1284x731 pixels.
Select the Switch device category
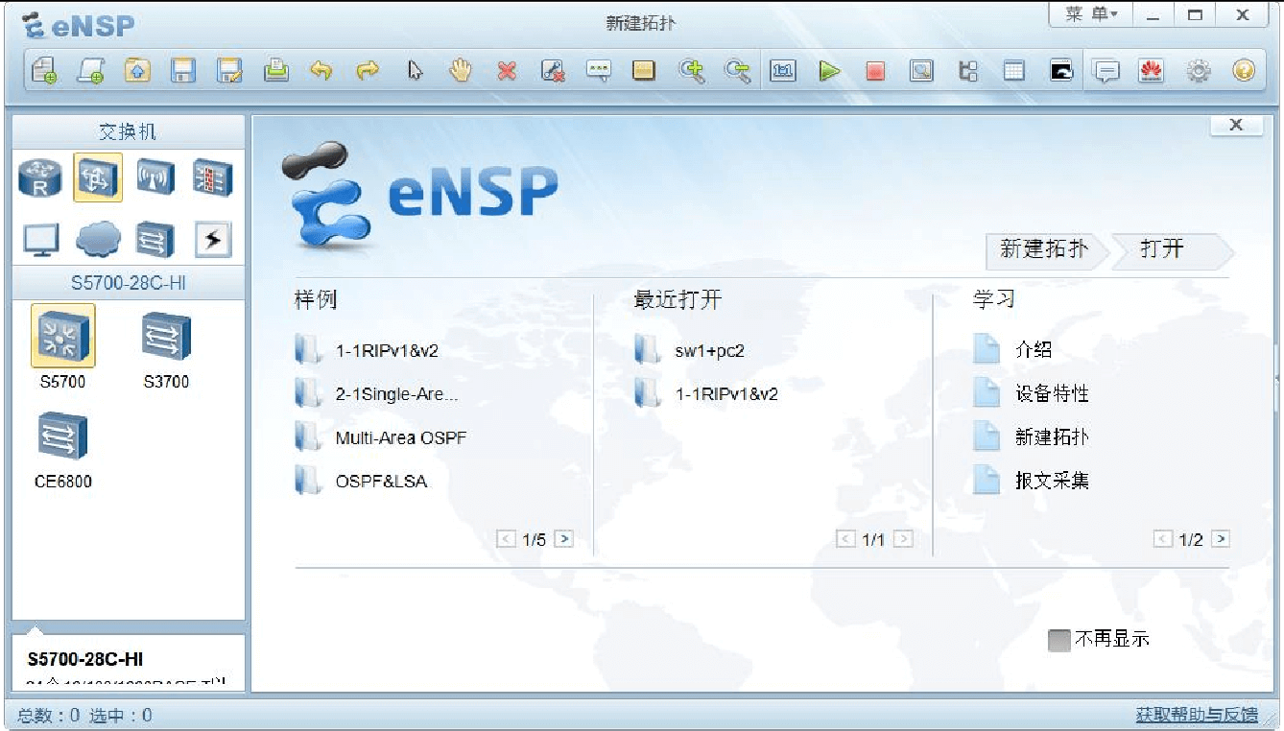coord(98,177)
